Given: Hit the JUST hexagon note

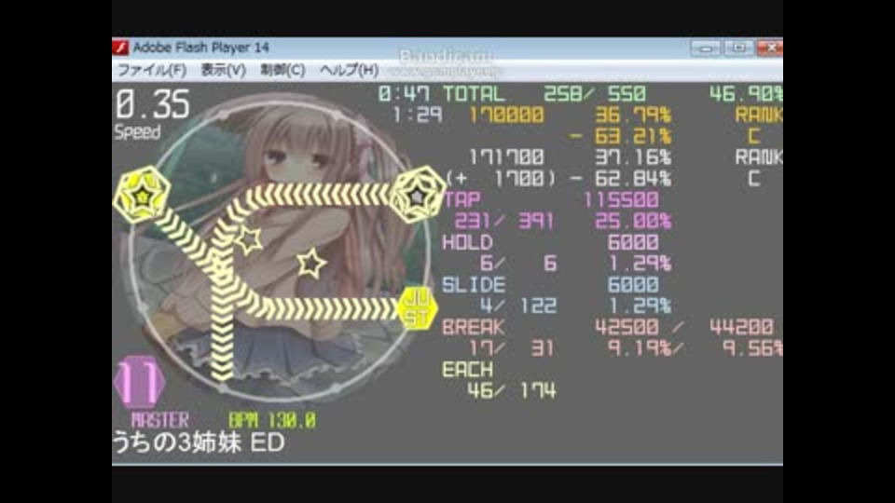Looking at the screenshot, I should pyautogui.click(x=418, y=308).
